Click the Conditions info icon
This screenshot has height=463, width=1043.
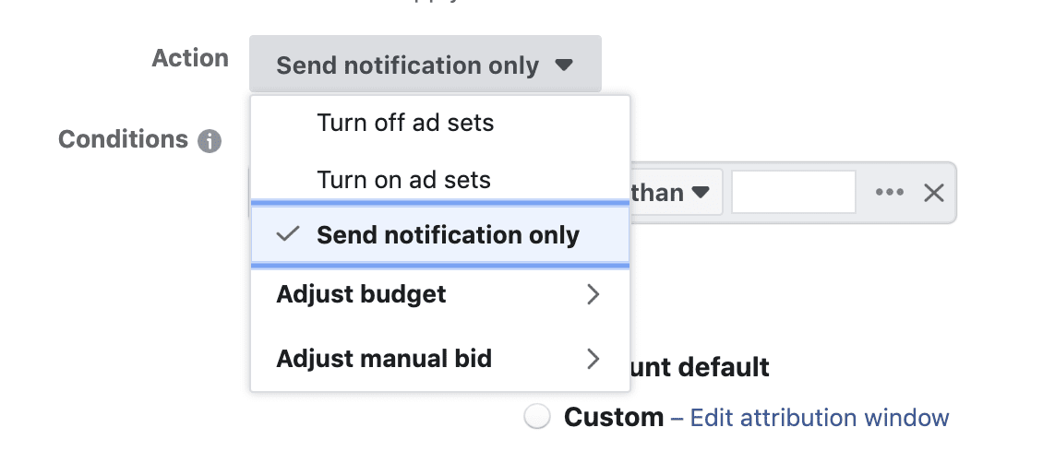click(210, 141)
